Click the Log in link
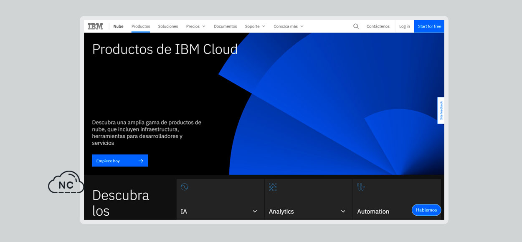Viewport: 522px width, 242px height. tap(405, 26)
